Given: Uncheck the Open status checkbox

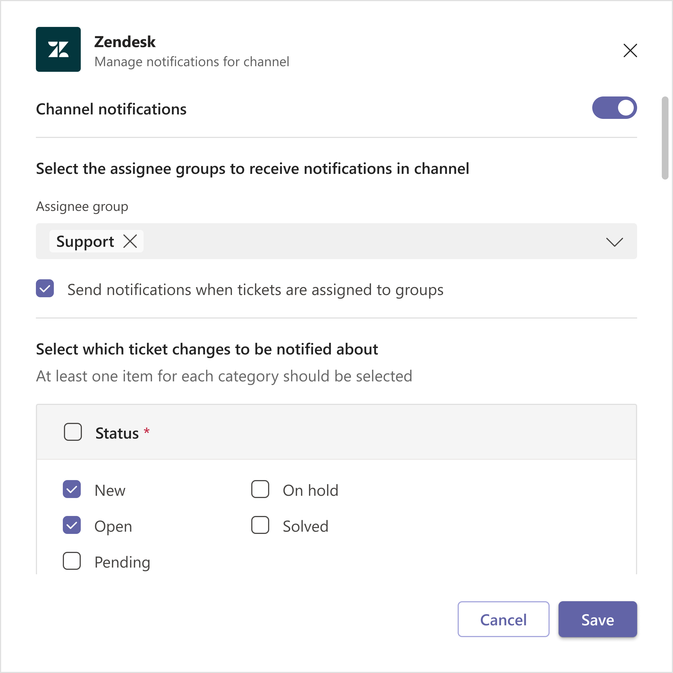Looking at the screenshot, I should pos(72,525).
